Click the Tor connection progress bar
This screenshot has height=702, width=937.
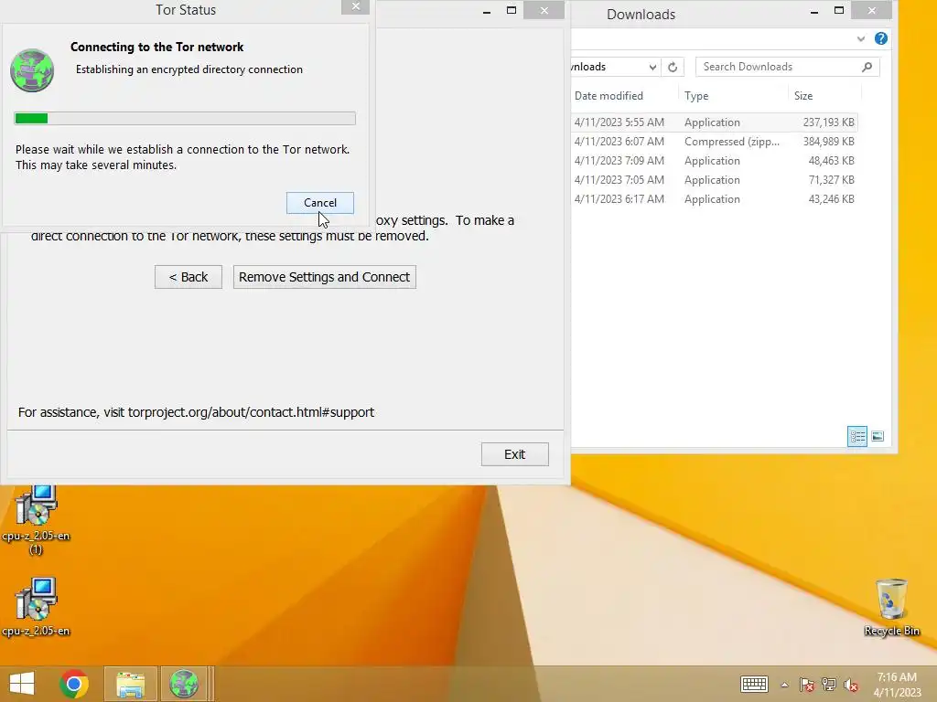185,118
